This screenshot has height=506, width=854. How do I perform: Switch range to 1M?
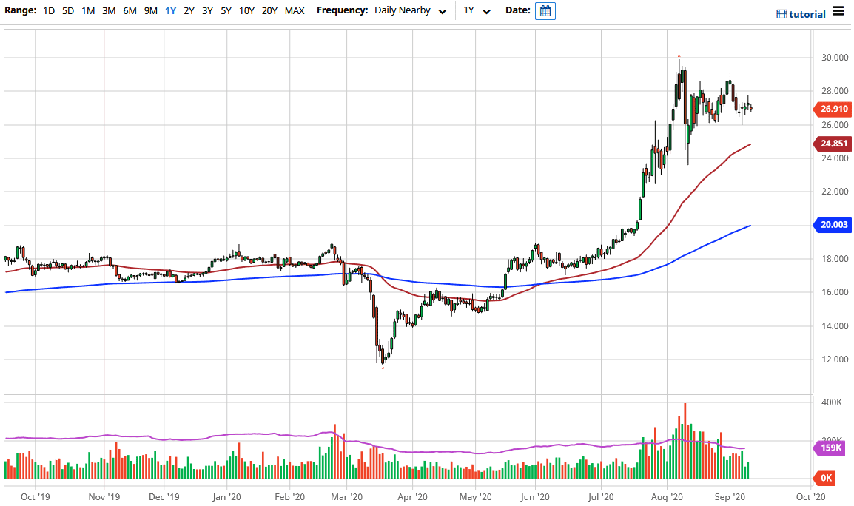point(88,11)
